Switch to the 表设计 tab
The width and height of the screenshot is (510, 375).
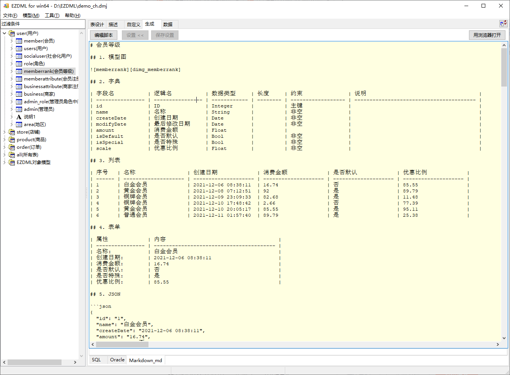[97, 24]
